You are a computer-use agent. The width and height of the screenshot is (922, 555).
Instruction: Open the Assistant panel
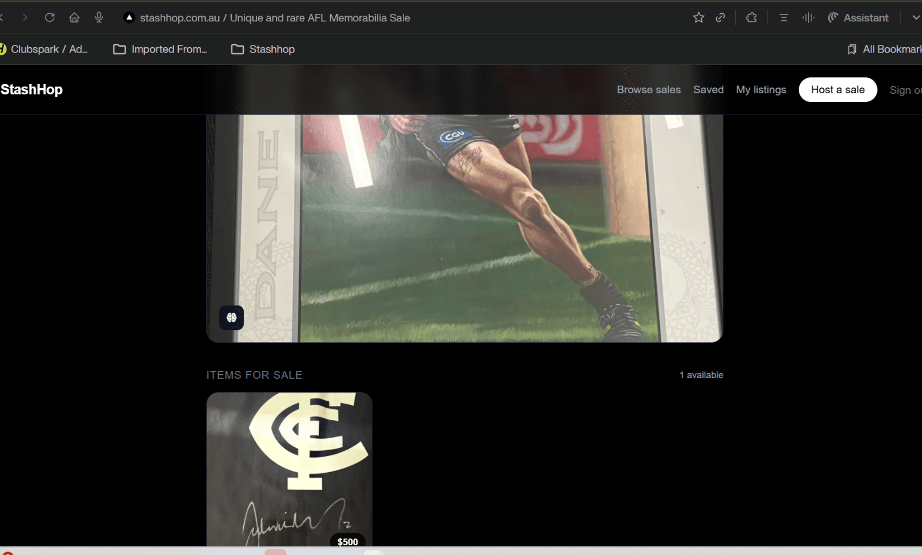859,18
